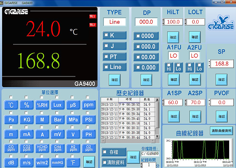The width and height of the screenshot is (236, 168).
Task: Choose the CH4 ppm unit button
Action: [58, 148]
